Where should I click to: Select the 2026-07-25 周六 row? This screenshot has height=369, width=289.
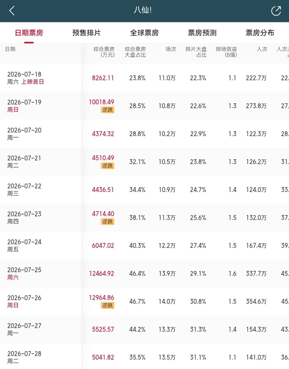tap(144, 274)
